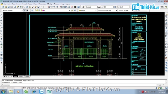Toggle the GRID button

pos(29,88)
